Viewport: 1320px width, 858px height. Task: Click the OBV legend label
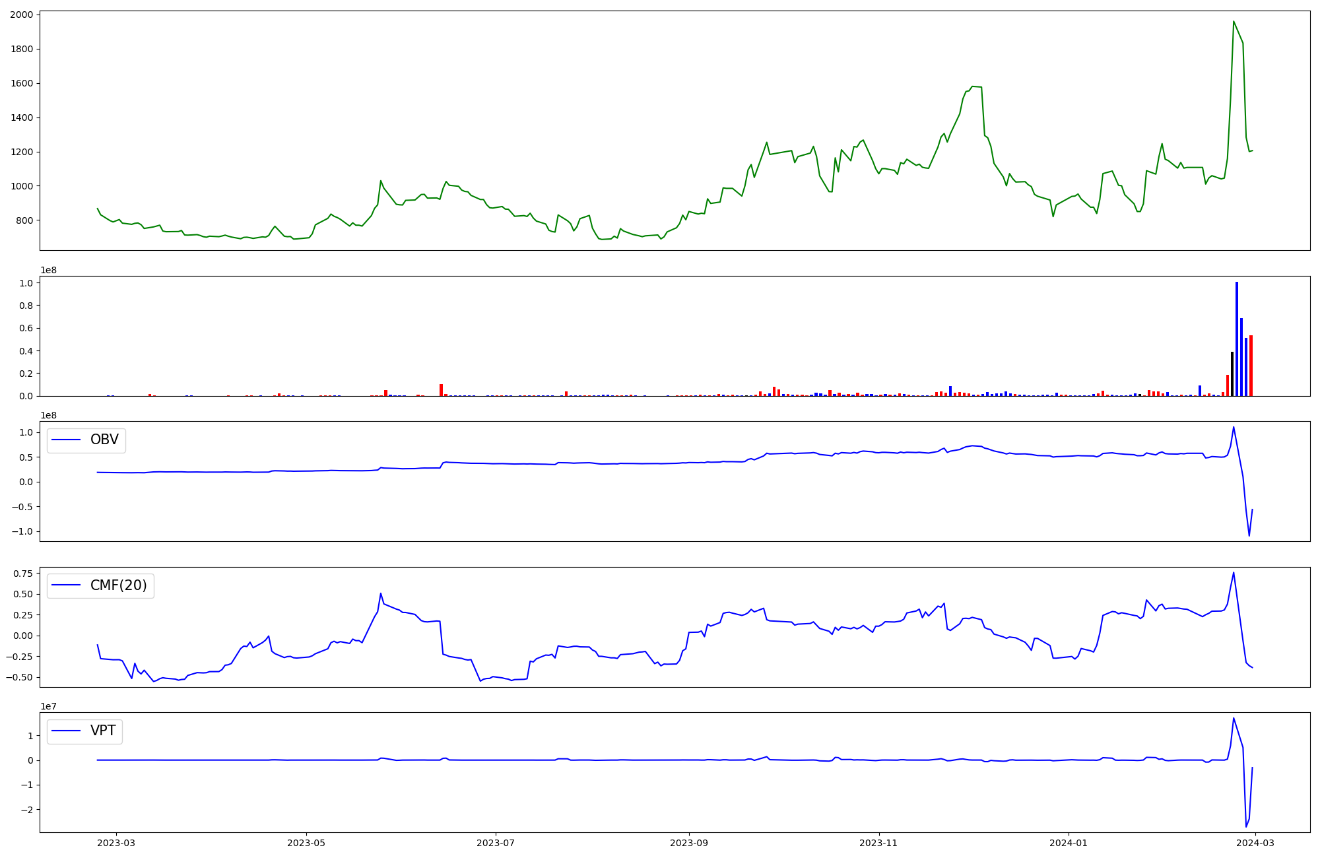(x=104, y=440)
